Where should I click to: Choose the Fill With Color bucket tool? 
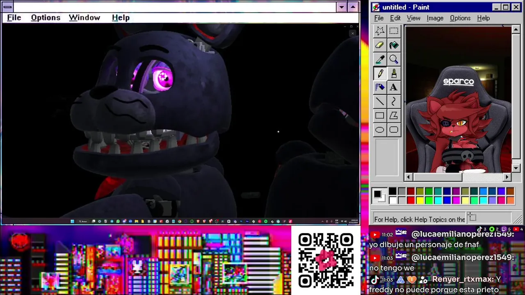point(394,45)
